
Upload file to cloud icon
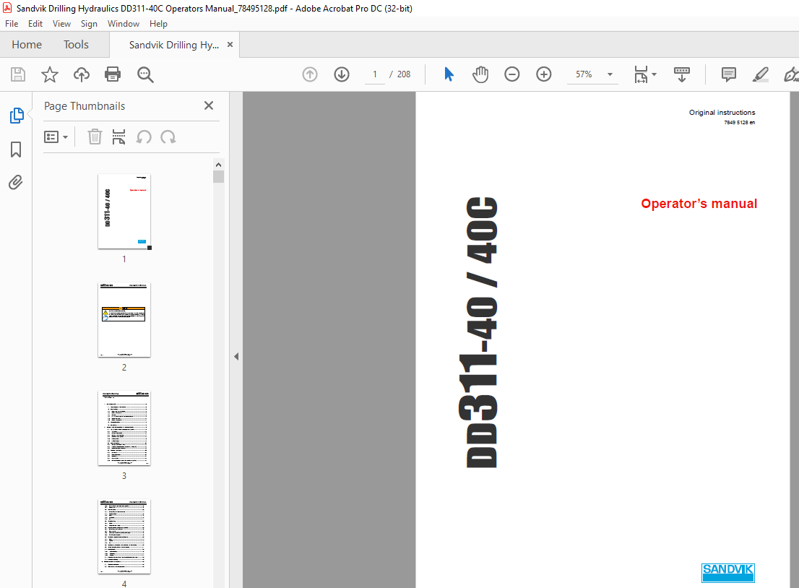click(81, 74)
